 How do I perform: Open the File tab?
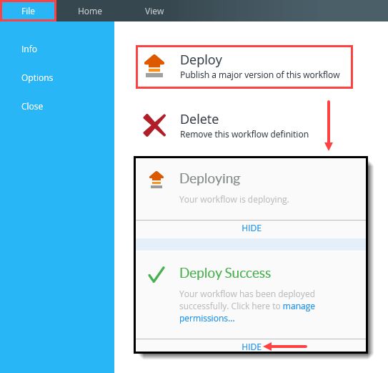(x=28, y=11)
